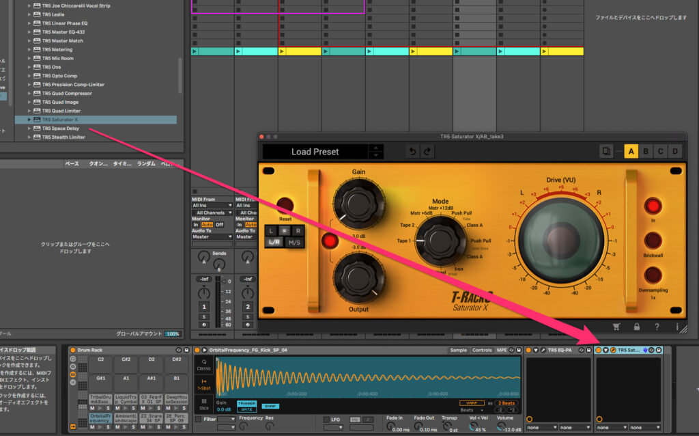Switch to the Controls tab in Simpler
Screen dimensions: 699x436
[x=482, y=350]
